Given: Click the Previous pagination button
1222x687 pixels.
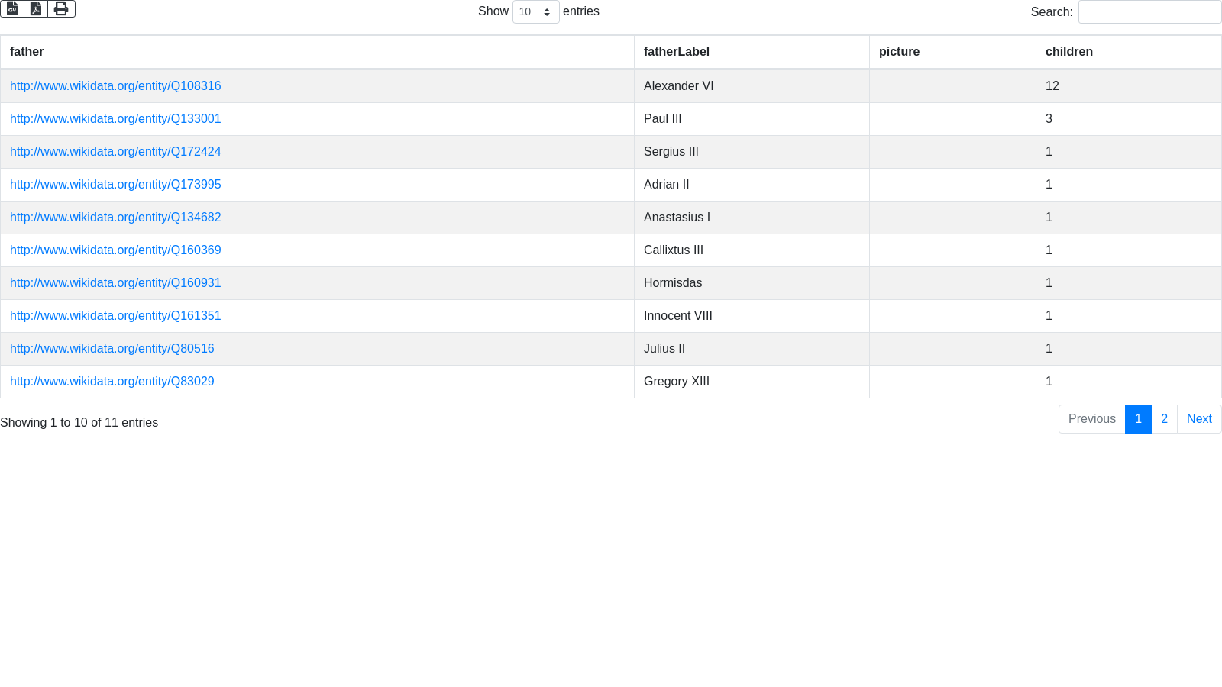Looking at the screenshot, I should [x=1091, y=419].
